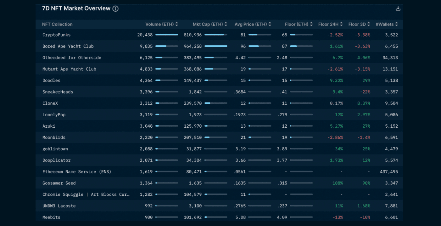This screenshot has height=226, width=441.
Task: Click CryptoPunks floor bar
Action: pyautogui.click(x=301, y=35)
